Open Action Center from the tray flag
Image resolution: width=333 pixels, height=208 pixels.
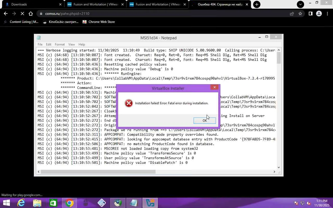pos(296,203)
